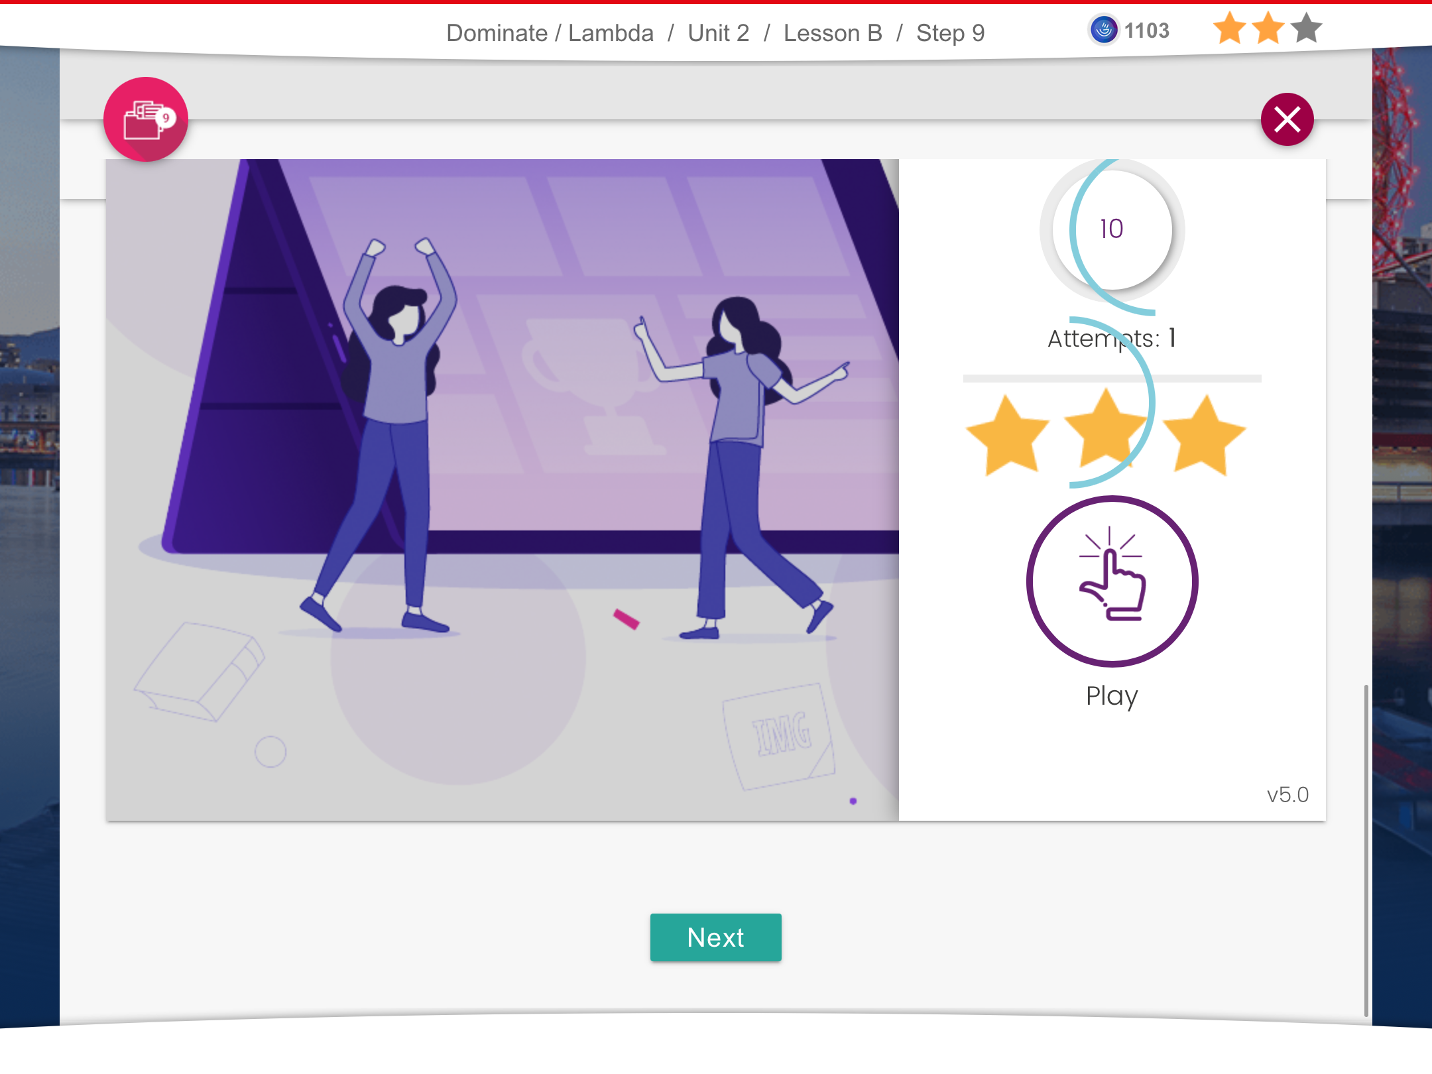Viewport: 1432px width, 1074px height.
Task: Select Step 9 in breadcrumb
Action: 950,33
